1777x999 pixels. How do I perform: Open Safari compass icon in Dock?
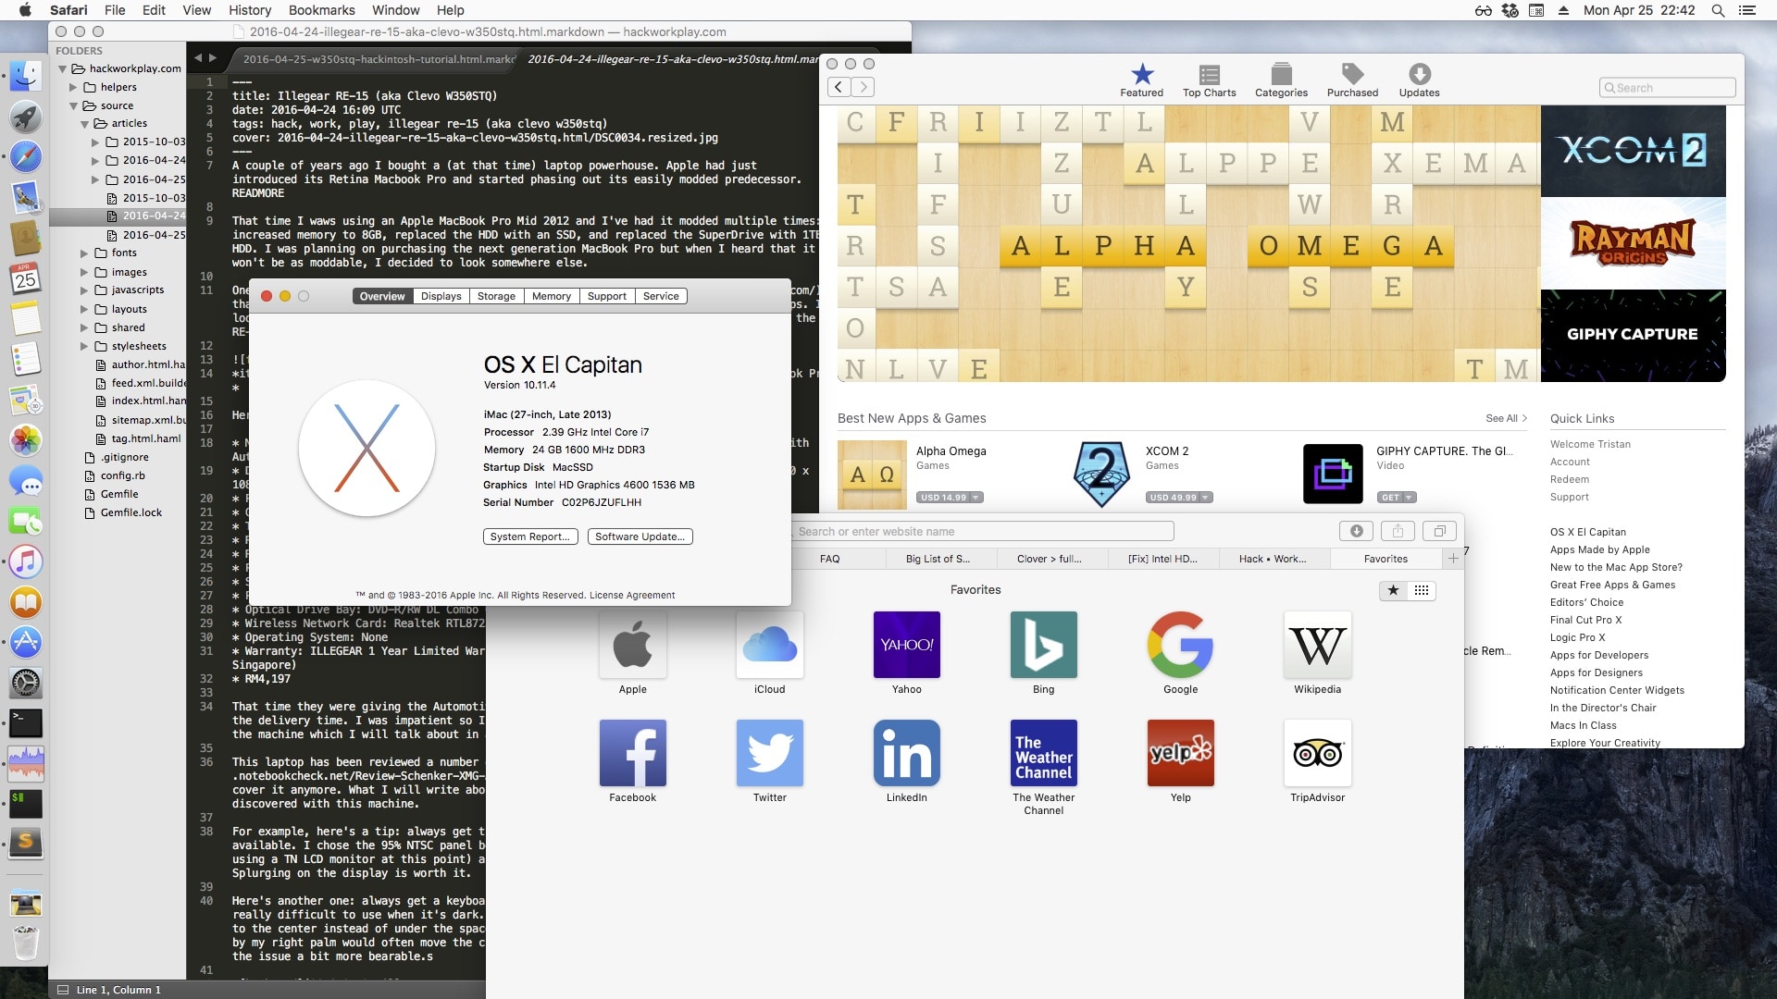(x=26, y=156)
